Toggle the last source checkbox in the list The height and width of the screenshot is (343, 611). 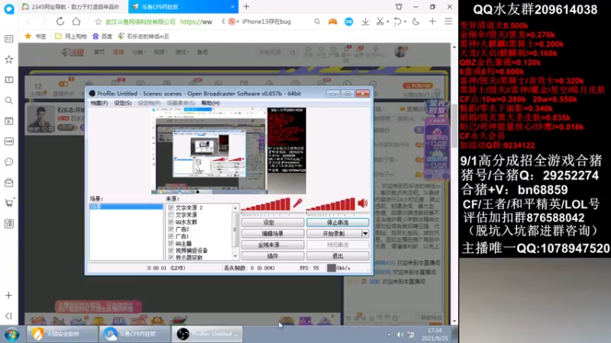point(170,258)
